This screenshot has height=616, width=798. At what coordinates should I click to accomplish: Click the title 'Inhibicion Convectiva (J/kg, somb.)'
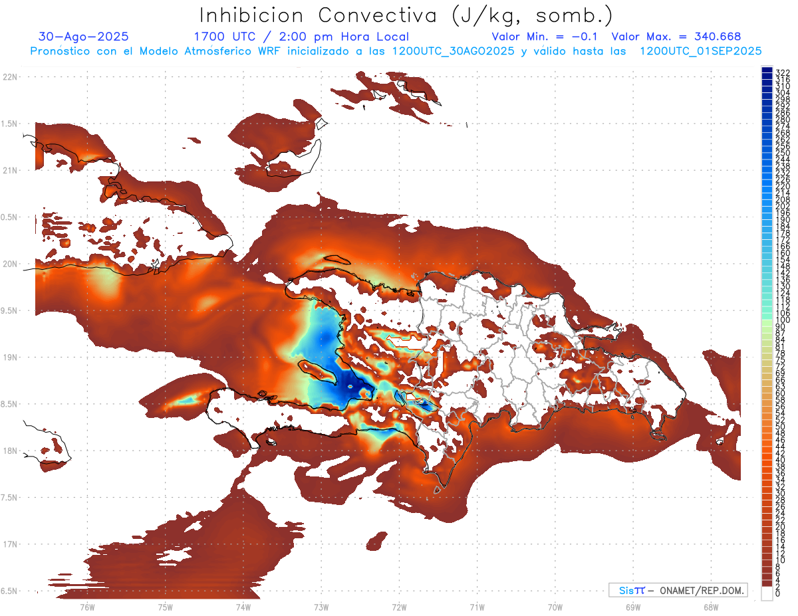[x=406, y=17]
